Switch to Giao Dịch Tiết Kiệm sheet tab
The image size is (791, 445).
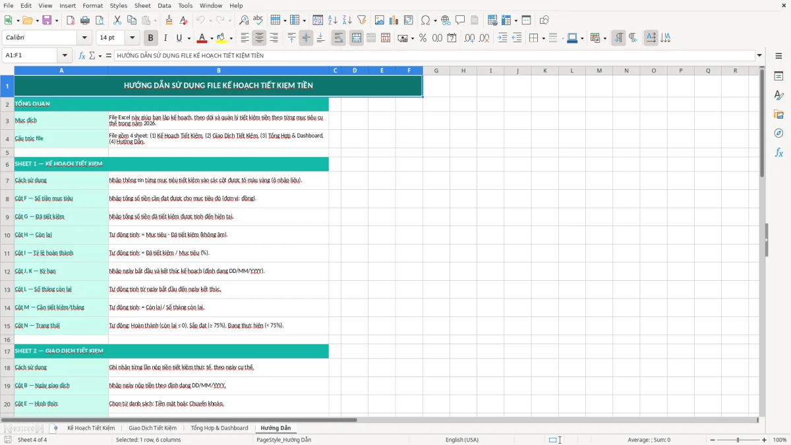click(x=152, y=428)
